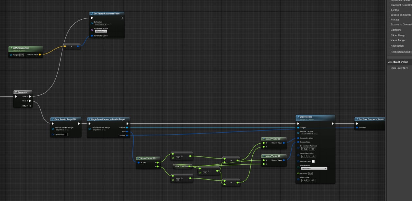412x201 pixels.
Task: Click Clear Render Target 2D exec output pin
Action: [x=79, y=123]
